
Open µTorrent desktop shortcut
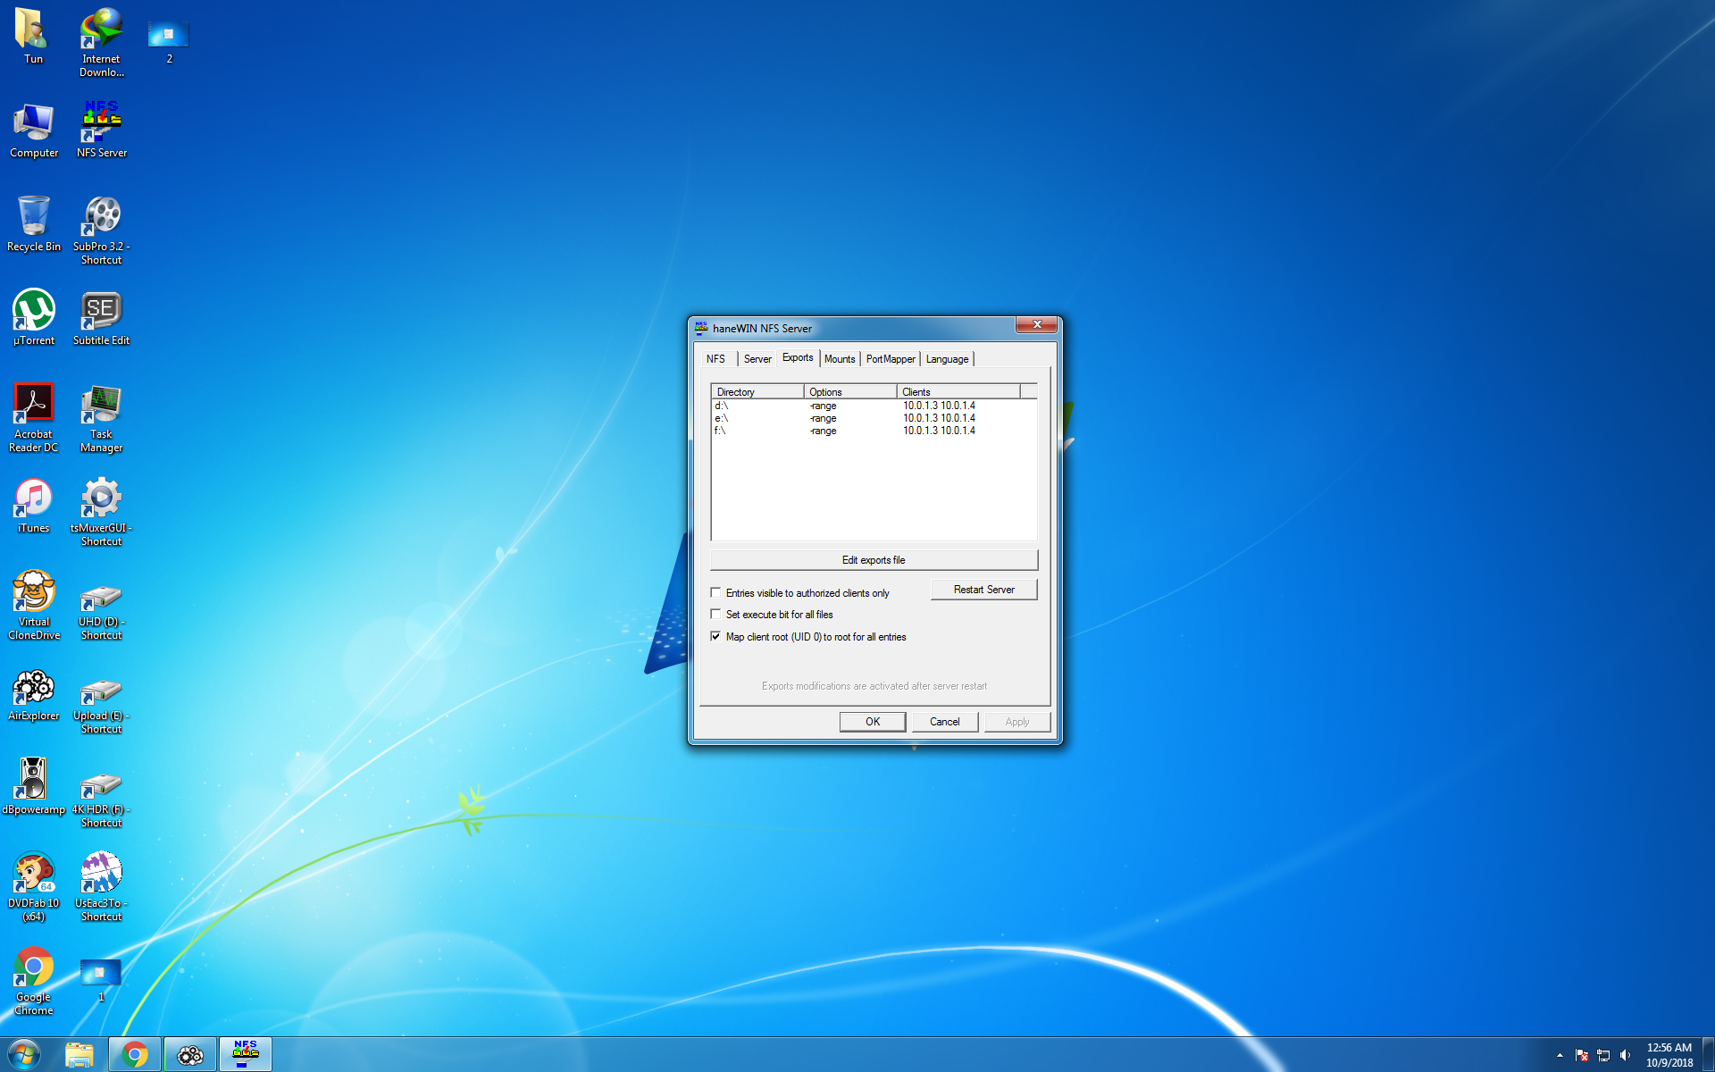[x=33, y=318]
